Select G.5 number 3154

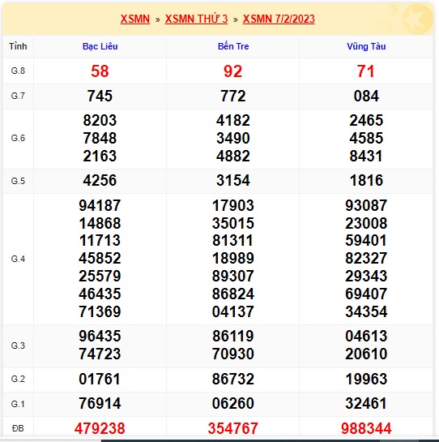[x=233, y=180]
